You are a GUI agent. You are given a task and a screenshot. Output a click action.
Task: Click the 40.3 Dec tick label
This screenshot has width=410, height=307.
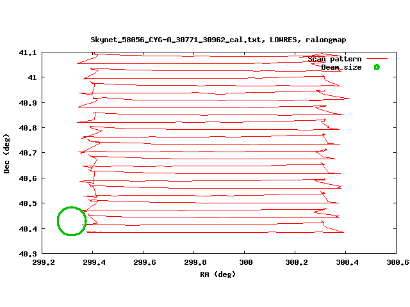click(x=28, y=254)
